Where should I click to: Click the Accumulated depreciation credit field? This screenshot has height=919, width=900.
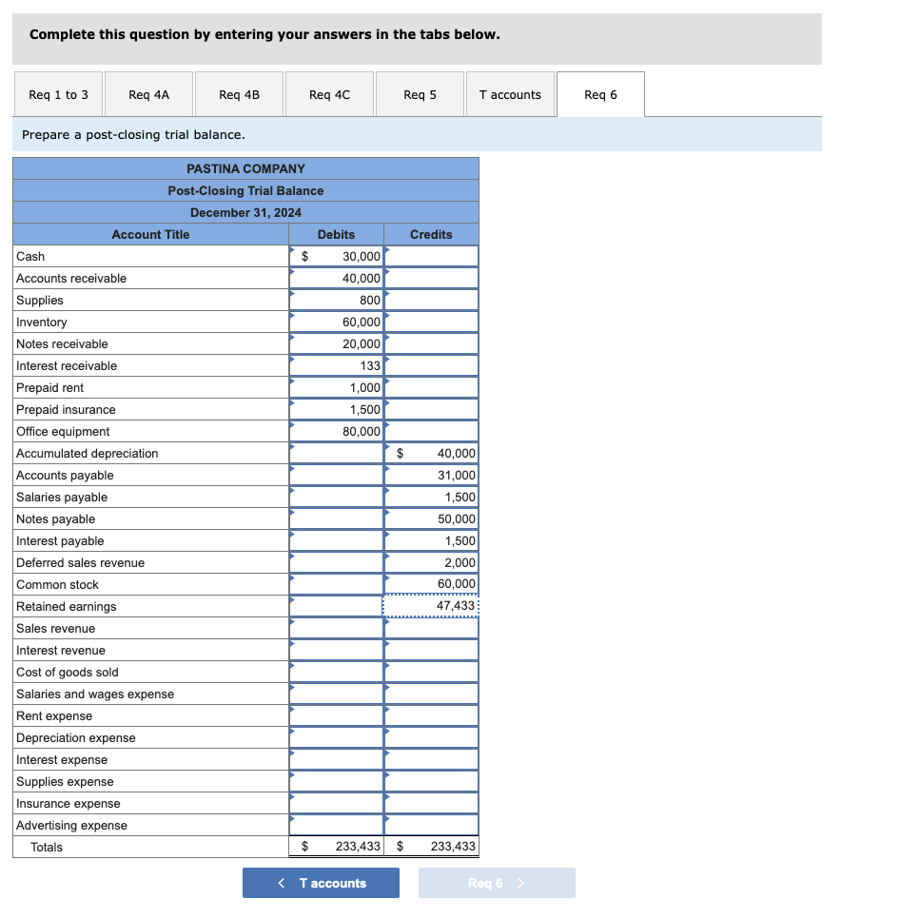[431, 453]
